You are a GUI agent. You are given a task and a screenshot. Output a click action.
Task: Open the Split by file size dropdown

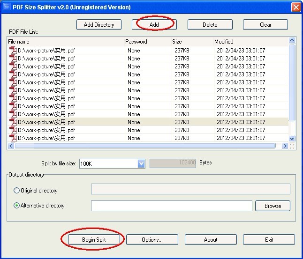[142, 163]
